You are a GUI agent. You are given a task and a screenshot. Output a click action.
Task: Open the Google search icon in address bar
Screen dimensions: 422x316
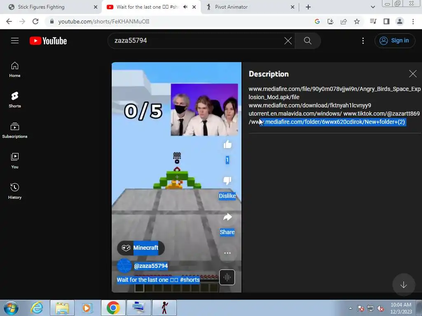[317, 21]
